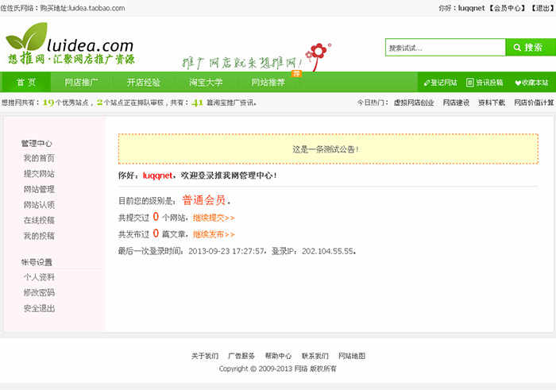
Task: Open footer link 帮助中心
Action: 278,356
